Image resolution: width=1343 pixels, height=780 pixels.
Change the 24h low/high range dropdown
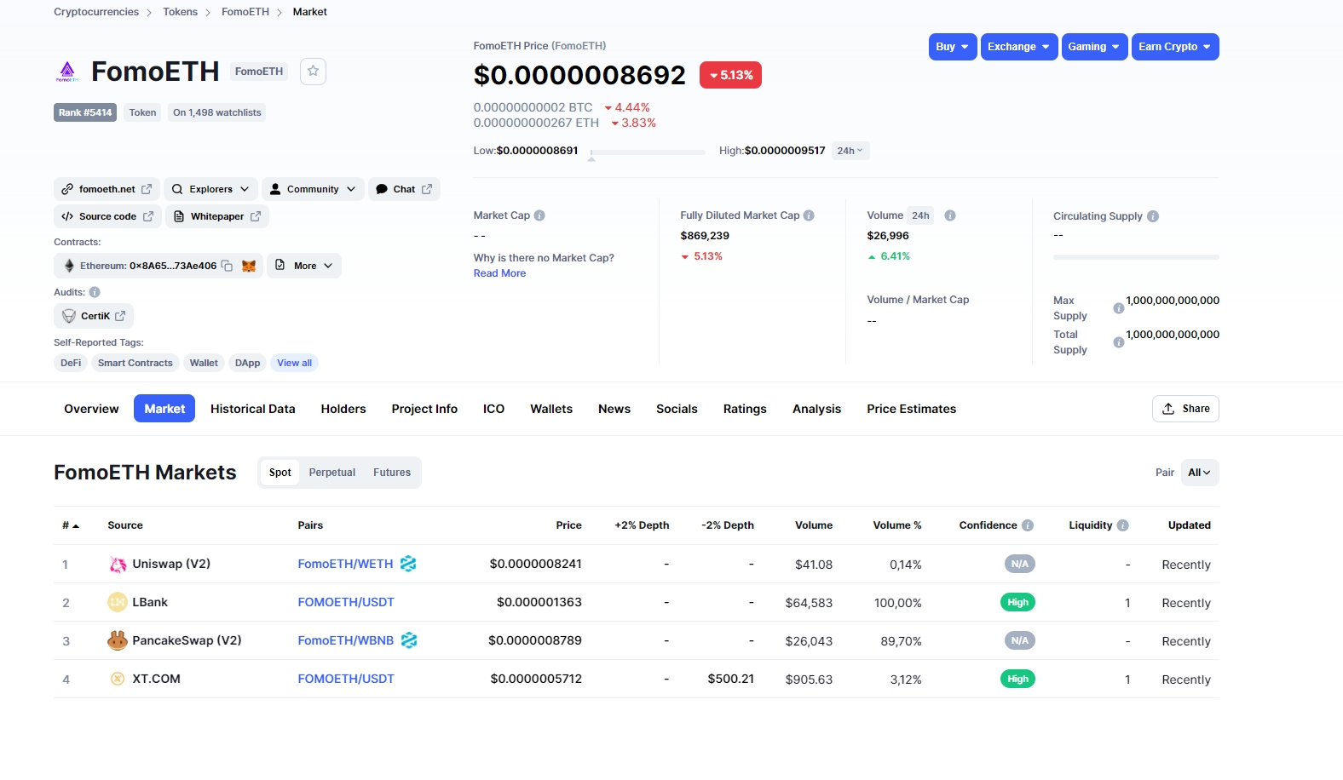tap(850, 151)
